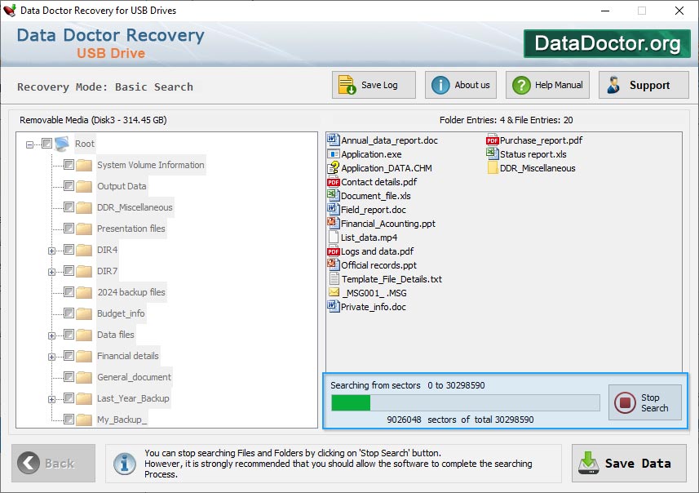Expand the Data files folder node

[51, 335]
